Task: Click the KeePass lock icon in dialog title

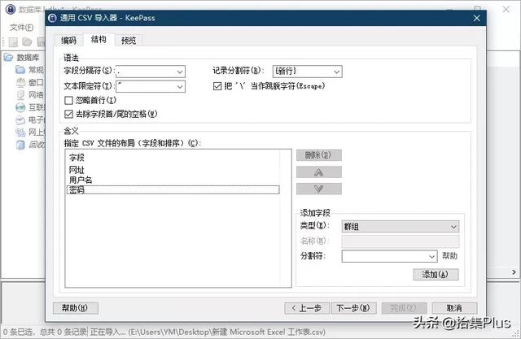Action: click(x=52, y=18)
